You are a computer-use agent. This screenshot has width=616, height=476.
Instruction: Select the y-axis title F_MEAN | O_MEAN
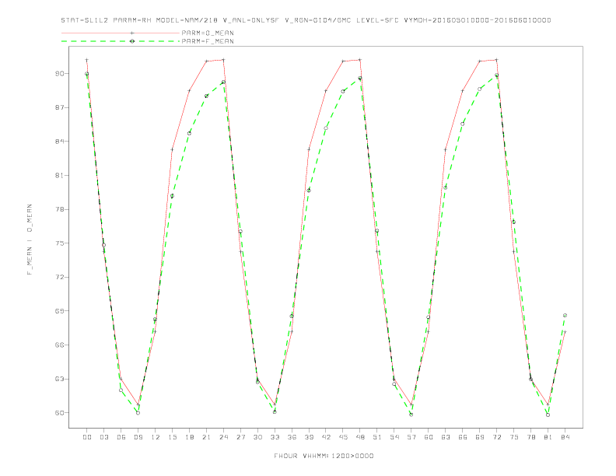tap(30, 240)
